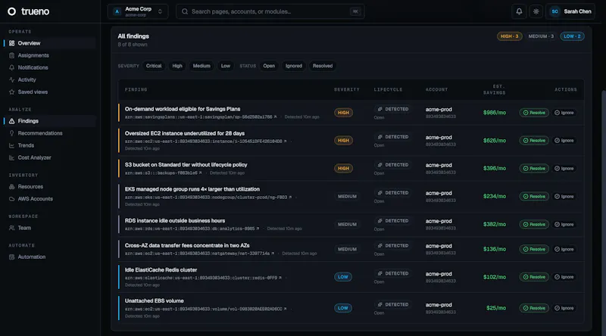Toggle the Critical severity filter
Viewport: 606px width, 336px height.
point(154,66)
